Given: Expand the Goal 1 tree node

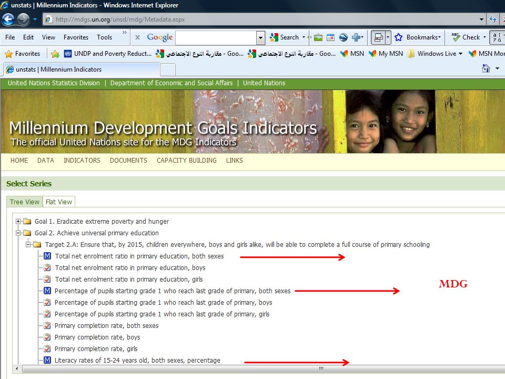Looking at the screenshot, I should click(18, 222).
